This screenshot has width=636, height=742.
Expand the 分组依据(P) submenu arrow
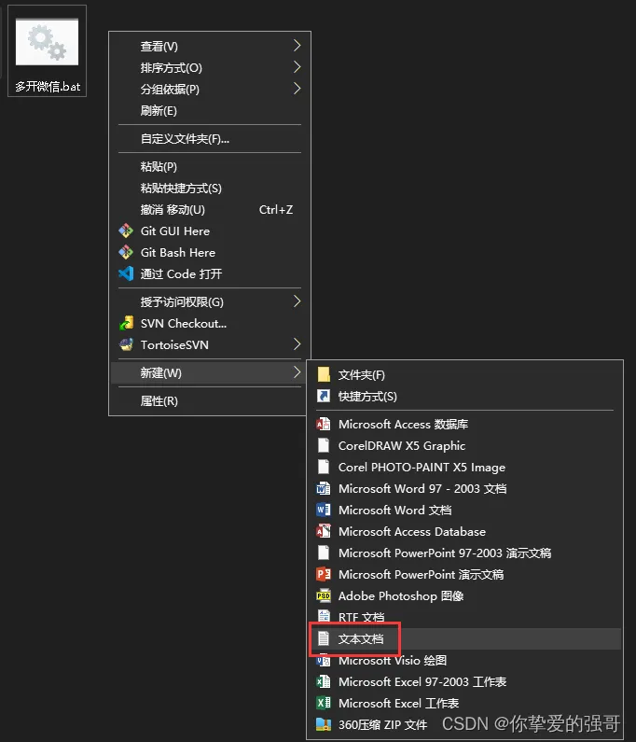[x=297, y=89]
